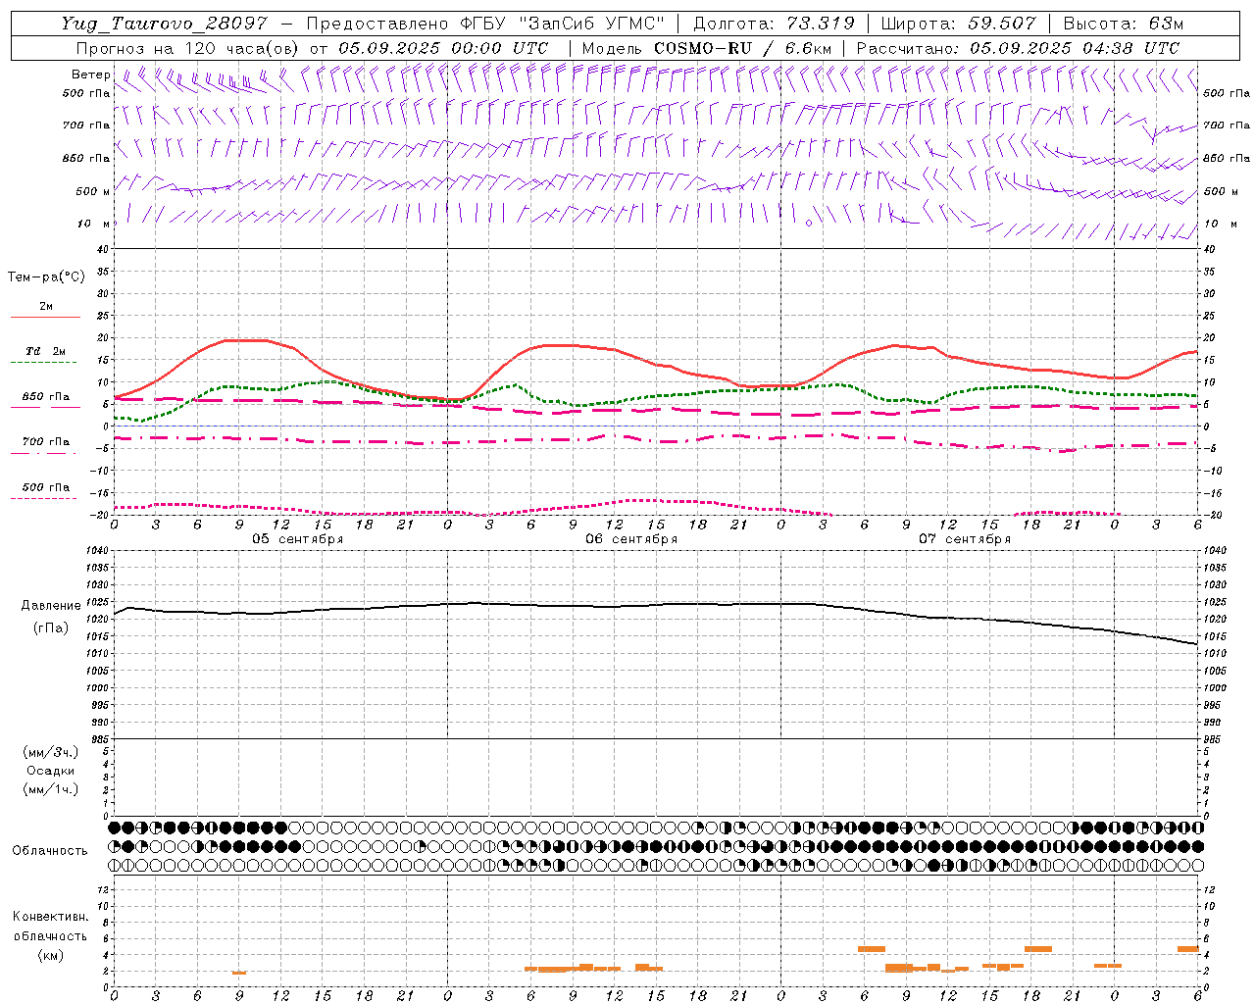Select the 850 гПа temperature legend entry
The image size is (1255, 1004).
coord(46,397)
